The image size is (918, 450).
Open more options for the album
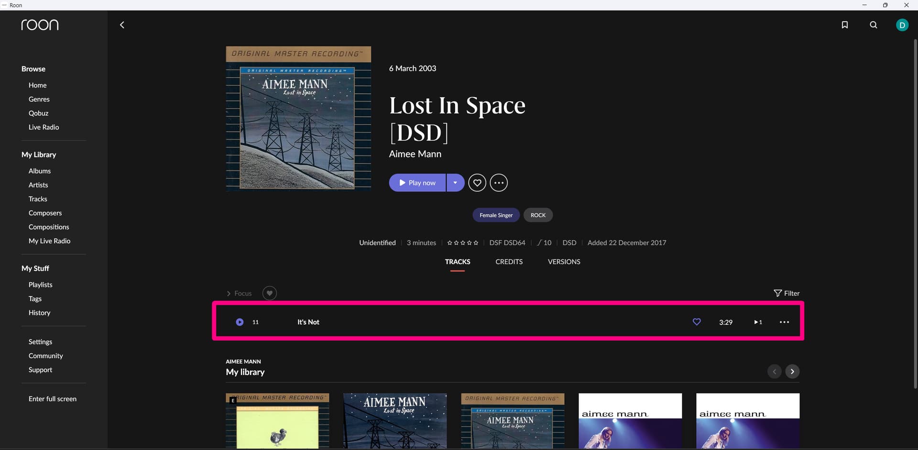tap(499, 182)
